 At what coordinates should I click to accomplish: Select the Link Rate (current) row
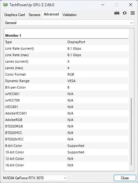[67, 48]
